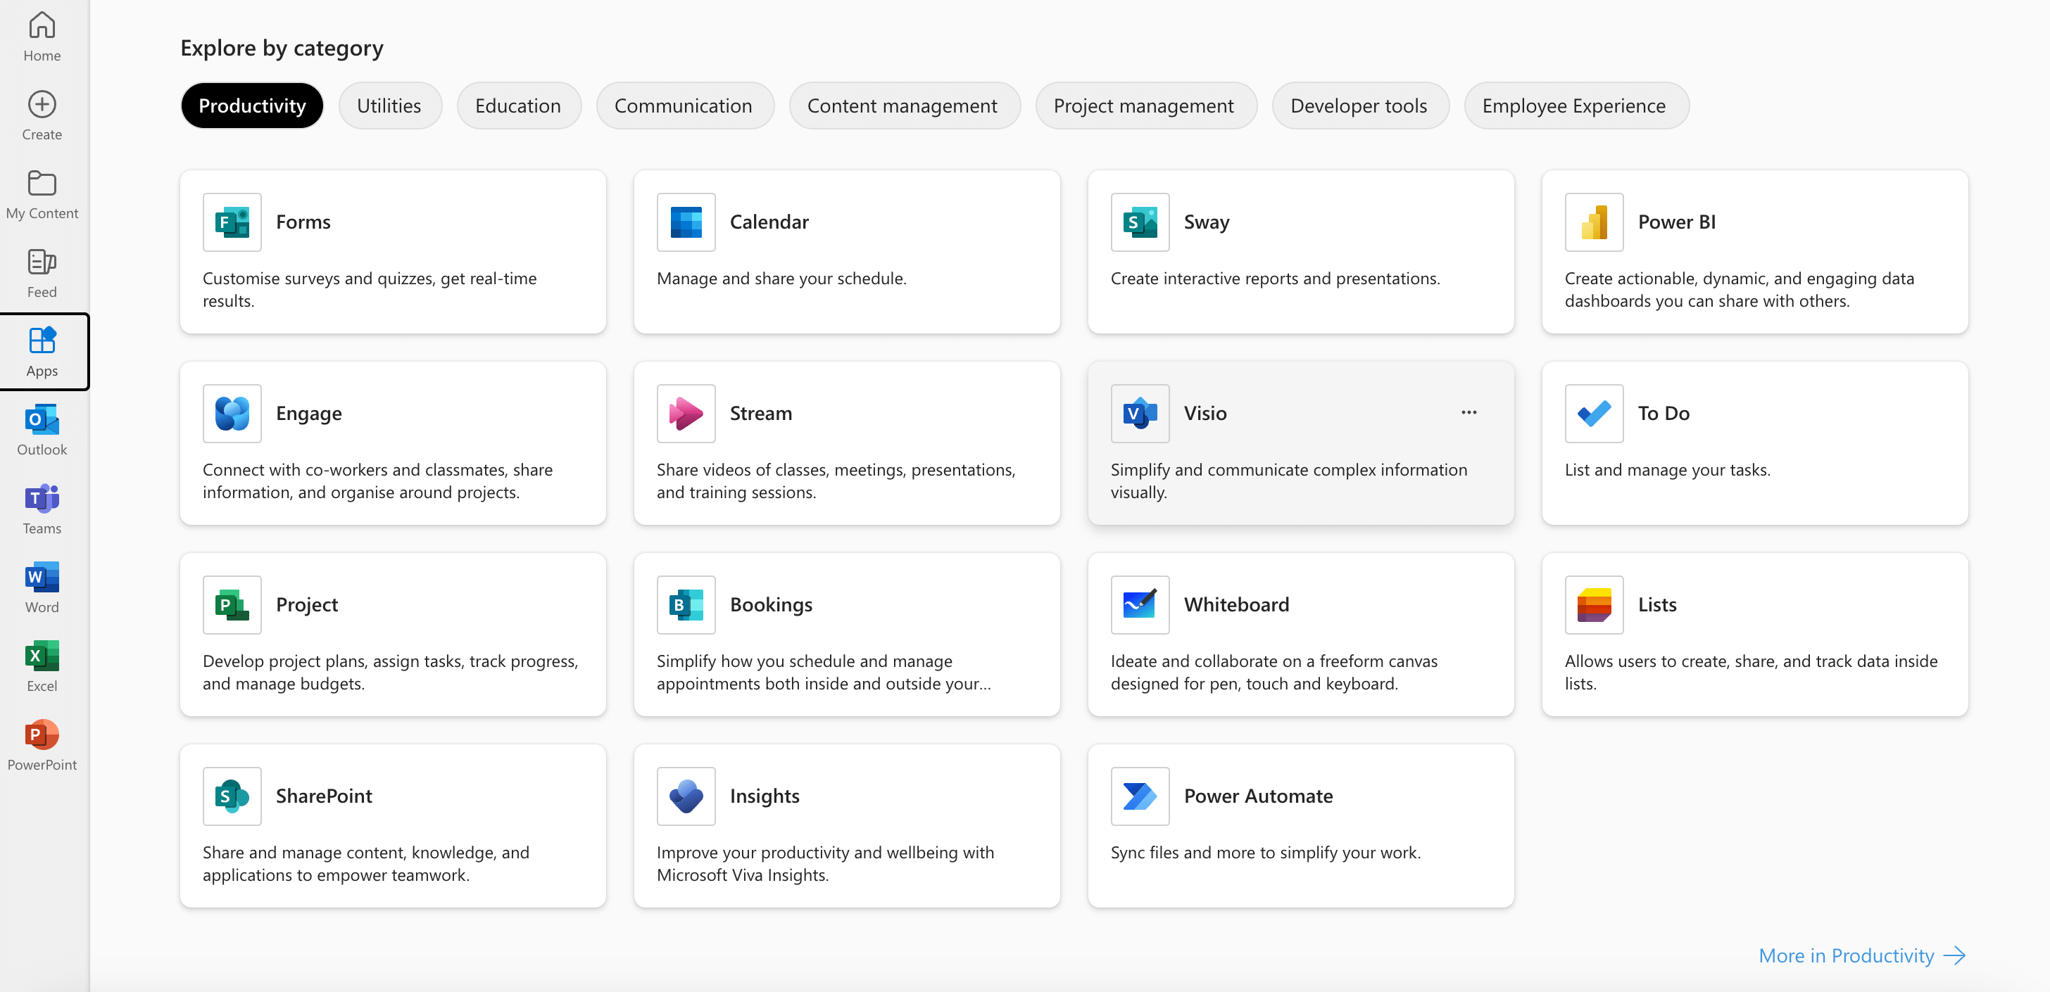Open My Content from the sidebar
Image resolution: width=2050 pixels, height=992 pixels.
tap(42, 192)
